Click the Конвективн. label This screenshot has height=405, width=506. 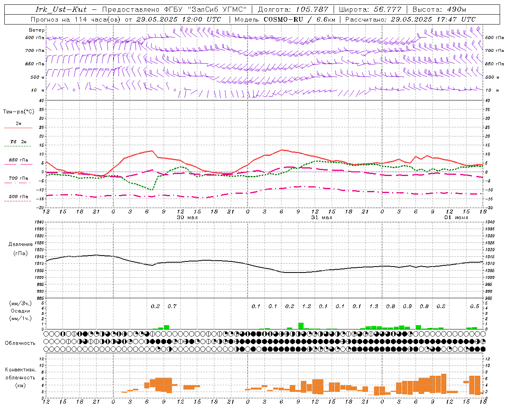pyautogui.click(x=20, y=370)
